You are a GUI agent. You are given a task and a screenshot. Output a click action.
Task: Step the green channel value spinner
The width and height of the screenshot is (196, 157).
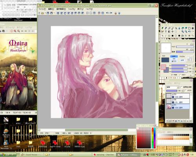coord(193,68)
